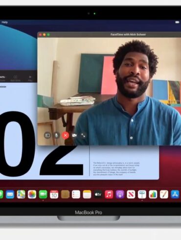This screenshot has width=181, height=240.
Task: Open the Help menu in menu bar
Action: coord(4,22)
